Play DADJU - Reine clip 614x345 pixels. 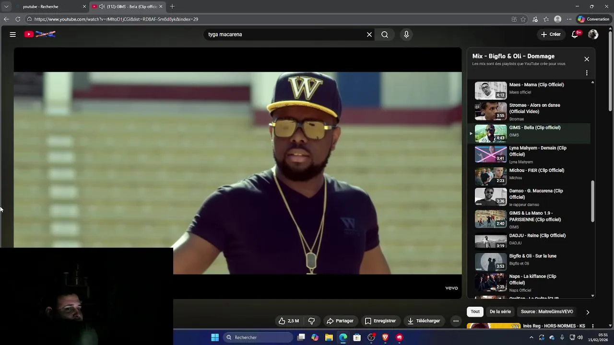coord(530,241)
